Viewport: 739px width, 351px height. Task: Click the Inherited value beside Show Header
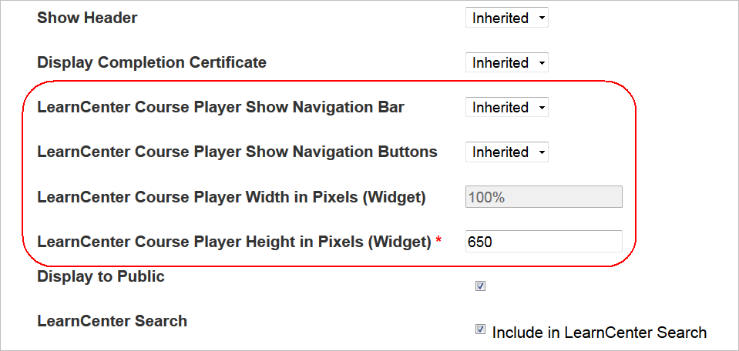point(500,18)
